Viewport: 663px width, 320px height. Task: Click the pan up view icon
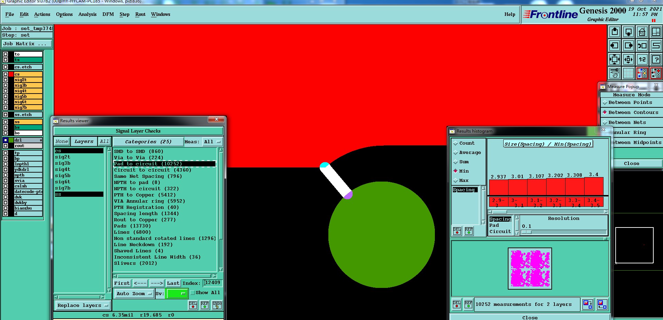[x=615, y=32]
